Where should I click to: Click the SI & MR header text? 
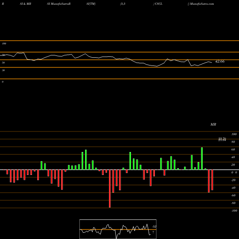coord(25,4)
